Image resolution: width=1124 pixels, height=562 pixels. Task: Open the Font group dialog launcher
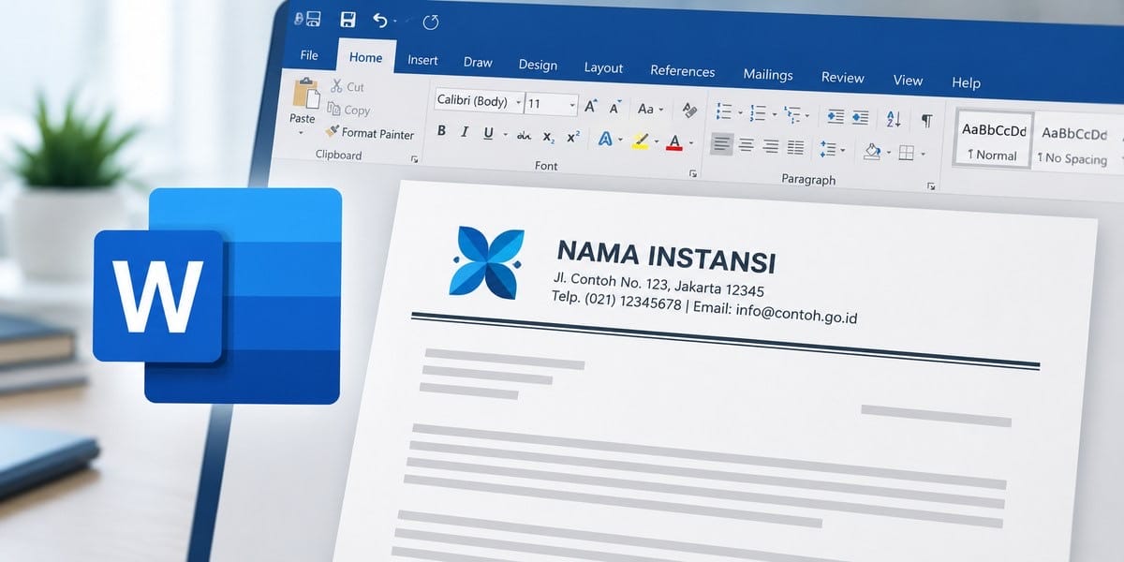(694, 174)
